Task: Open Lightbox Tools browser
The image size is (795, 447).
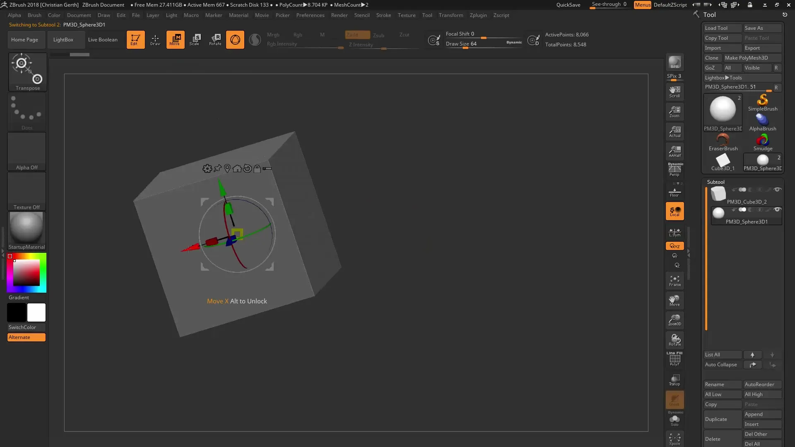Action: pyautogui.click(x=742, y=78)
